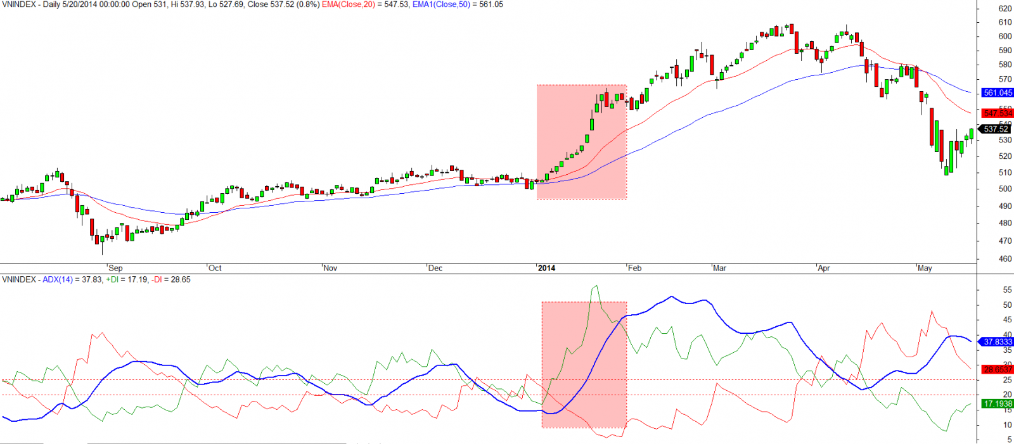1014x444 pixels.
Task: Select the green 17.1938 +DI value tag
Action: point(997,403)
